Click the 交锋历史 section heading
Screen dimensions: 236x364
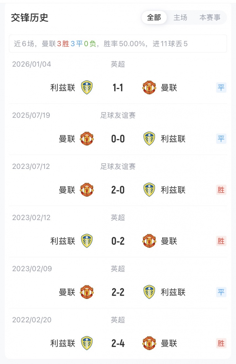click(x=30, y=17)
